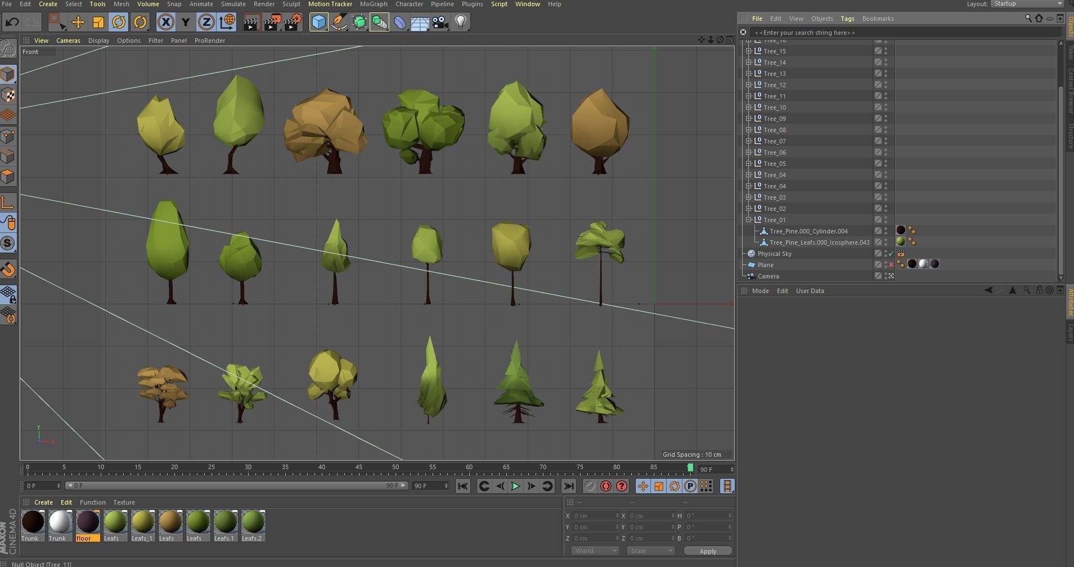The height and width of the screenshot is (567, 1074).
Task: Toggle Autokeying record button
Action: [x=606, y=487]
